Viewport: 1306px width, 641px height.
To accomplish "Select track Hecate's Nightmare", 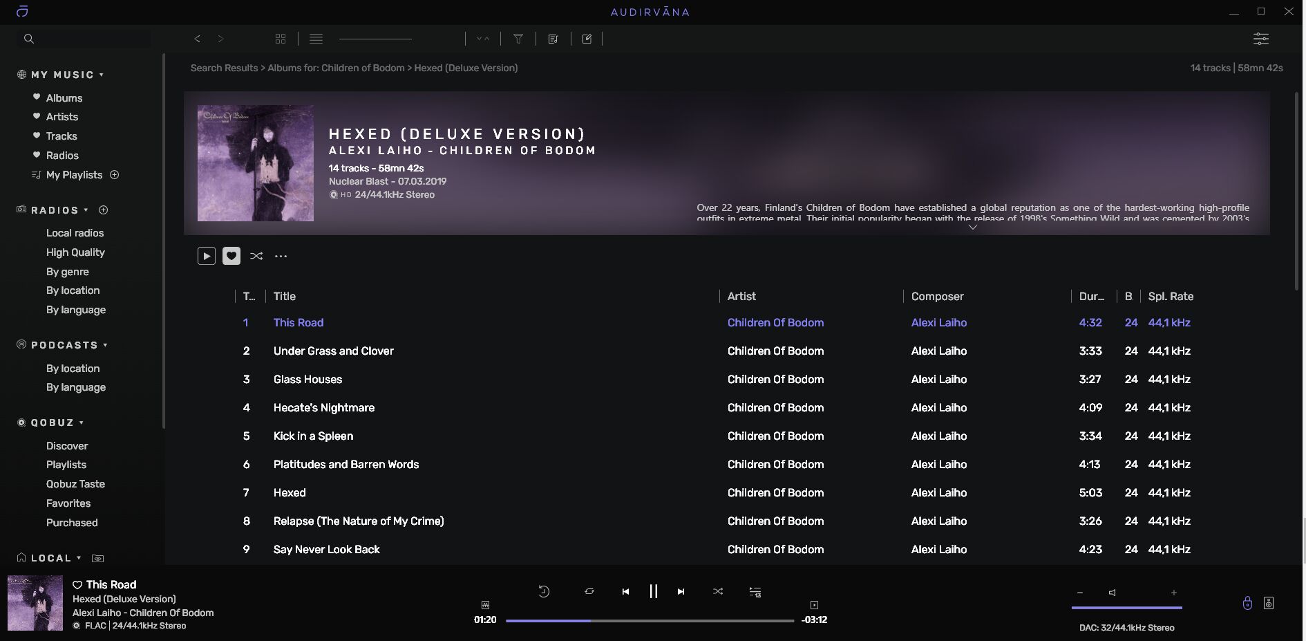I will (x=323, y=407).
